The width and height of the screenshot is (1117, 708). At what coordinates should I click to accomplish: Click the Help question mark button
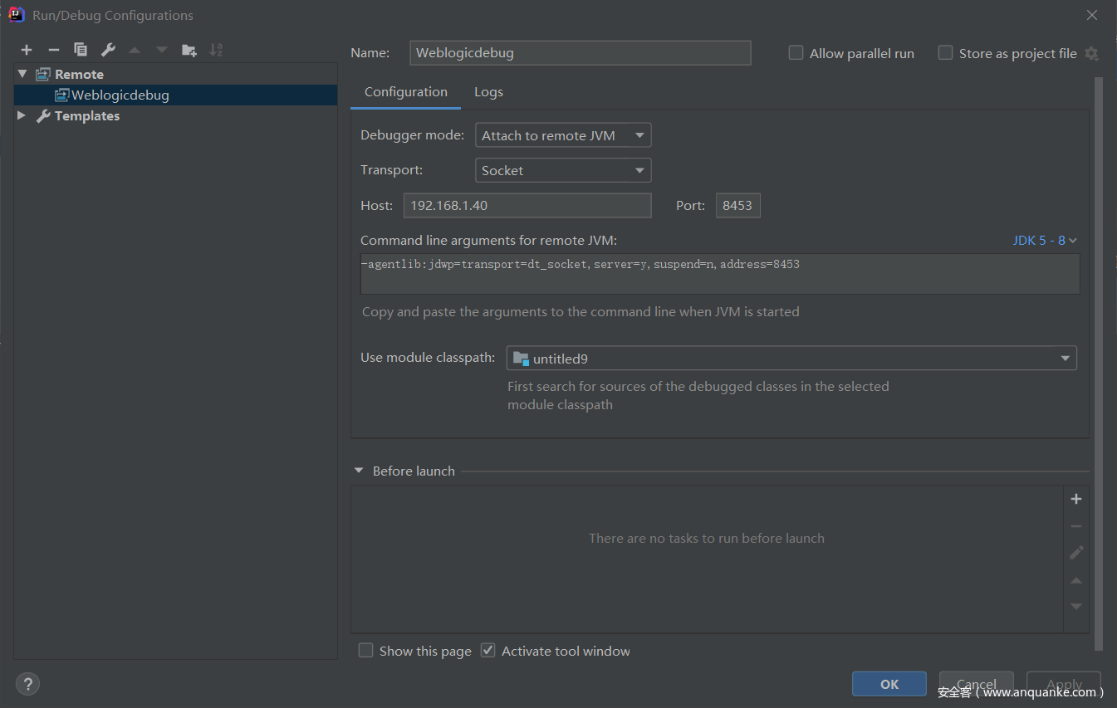27,684
